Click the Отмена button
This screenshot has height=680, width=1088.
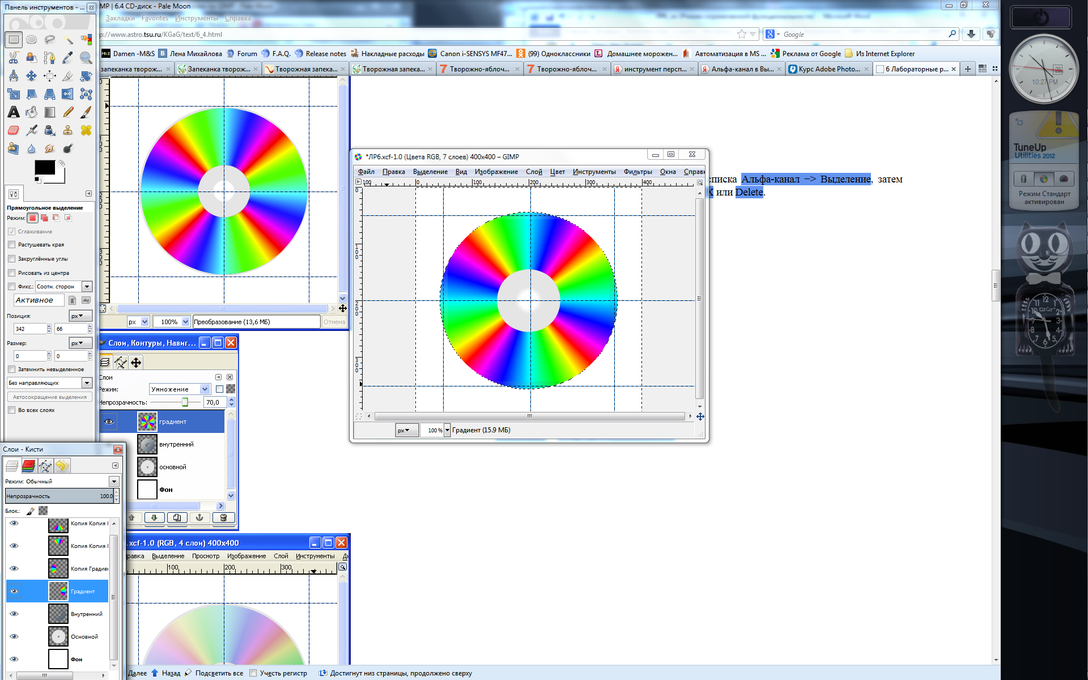pos(334,322)
